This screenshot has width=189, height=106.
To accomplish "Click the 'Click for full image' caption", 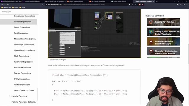I will tap(58, 59).
